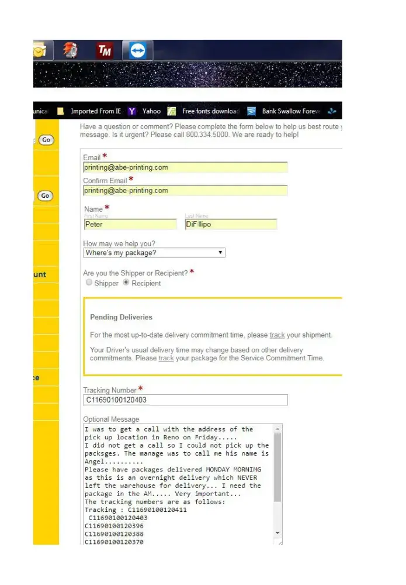
Task: Open the Bank Swallow Forever bookmark
Action: (x=285, y=111)
